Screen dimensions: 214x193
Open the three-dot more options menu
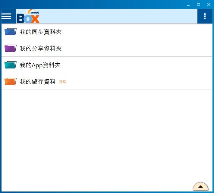(205, 16)
